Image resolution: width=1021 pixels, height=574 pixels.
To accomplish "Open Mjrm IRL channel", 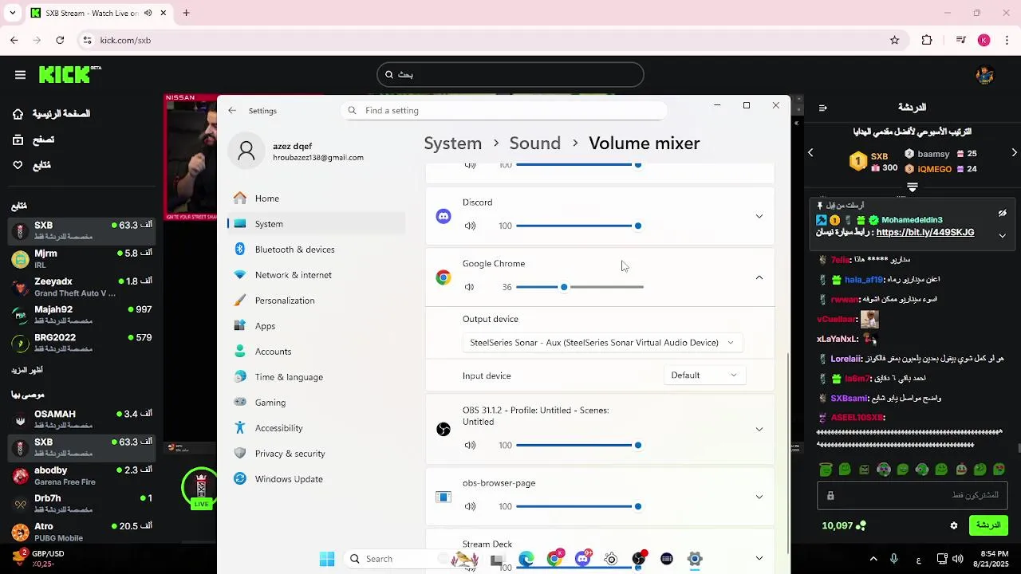I will [81, 259].
